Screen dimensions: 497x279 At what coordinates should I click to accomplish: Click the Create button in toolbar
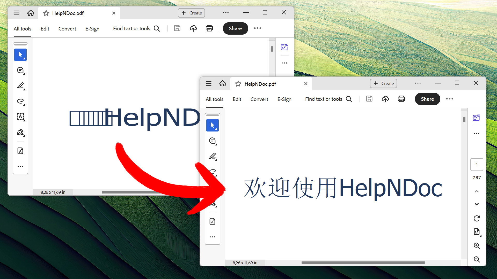pyautogui.click(x=384, y=83)
